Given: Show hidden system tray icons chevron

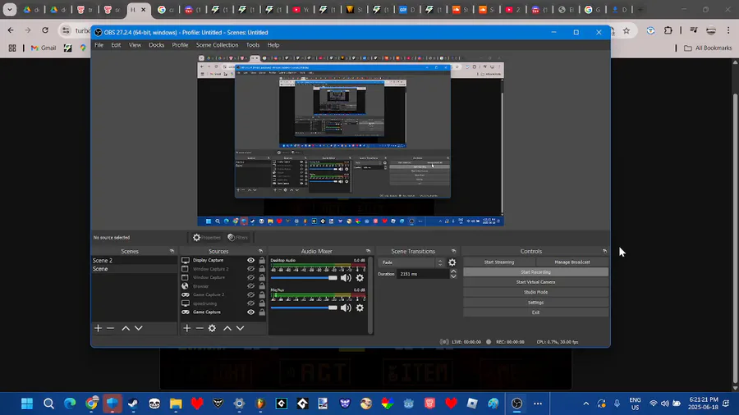Looking at the screenshot, I should [x=585, y=404].
